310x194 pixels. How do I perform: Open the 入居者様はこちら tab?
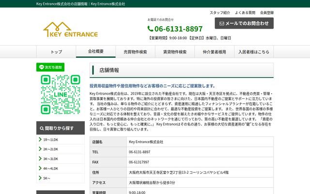point(254,52)
